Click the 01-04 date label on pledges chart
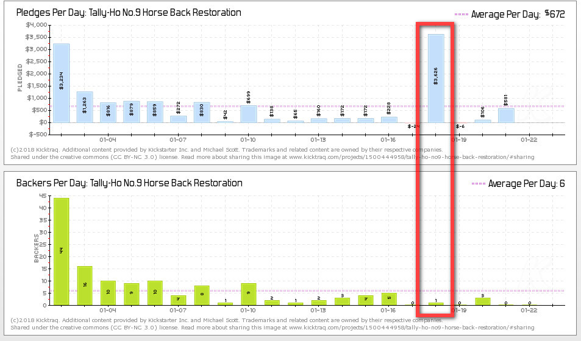This screenshot has width=581, height=341. click(108, 139)
